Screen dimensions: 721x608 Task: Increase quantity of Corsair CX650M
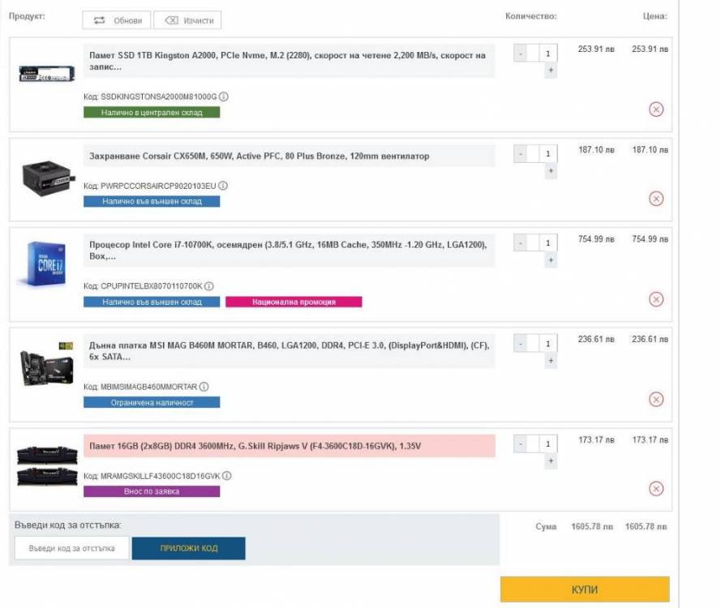[551, 171]
